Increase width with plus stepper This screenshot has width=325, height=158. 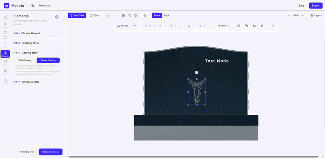tap(154, 26)
